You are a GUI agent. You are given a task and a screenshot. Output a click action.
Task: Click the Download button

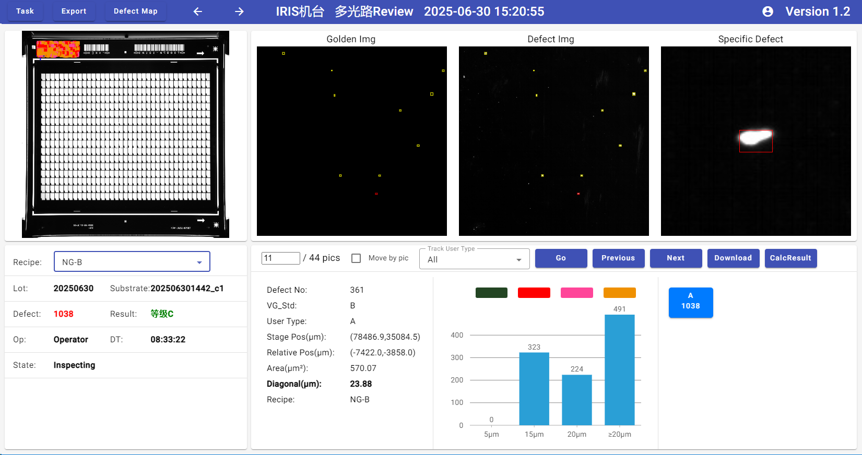(734, 258)
